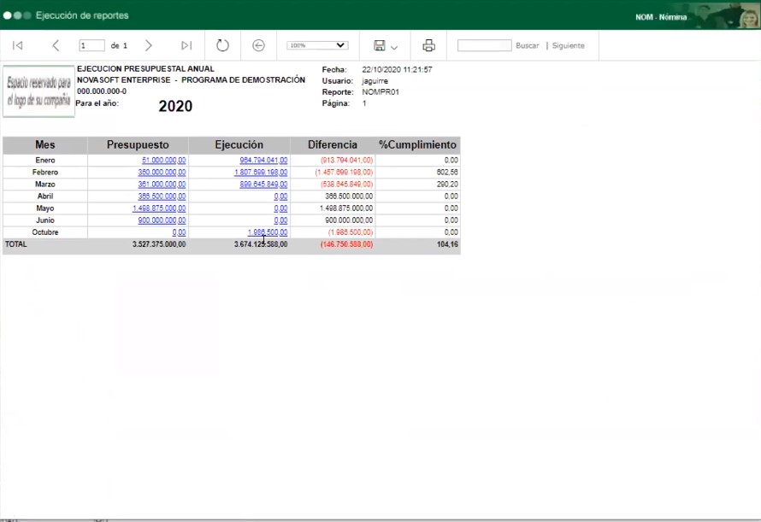This screenshot has height=522, width=761.
Task: Click the save/export disk icon
Action: pos(380,45)
